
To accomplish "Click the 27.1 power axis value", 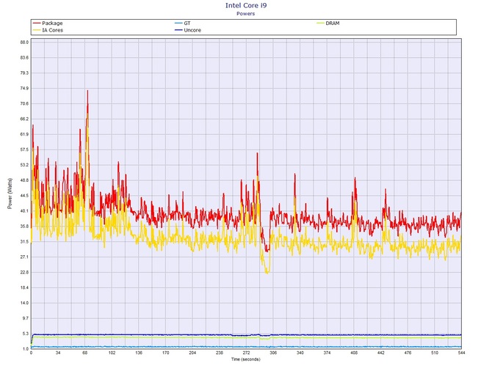I will [25, 257].
